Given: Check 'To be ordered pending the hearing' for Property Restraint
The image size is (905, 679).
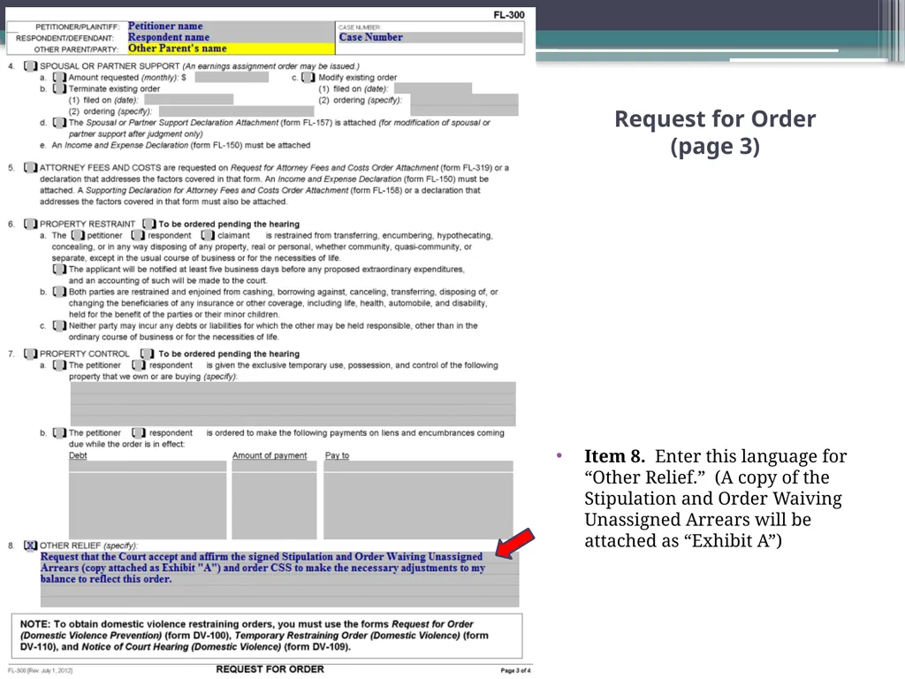Looking at the screenshot, I should tap(149, 224).
